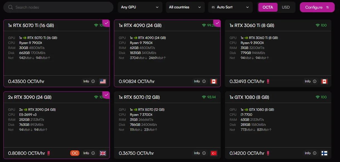340x162 pixels.
Task: Focus the Search nodes input field
Action: (58, 7)
